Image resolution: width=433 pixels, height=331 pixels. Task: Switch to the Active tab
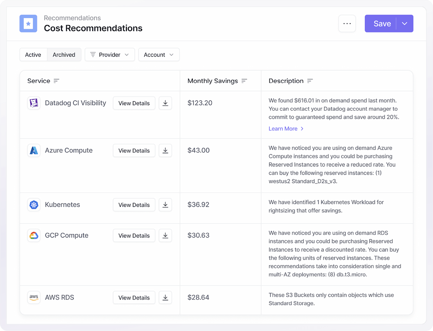coord(33,55)
